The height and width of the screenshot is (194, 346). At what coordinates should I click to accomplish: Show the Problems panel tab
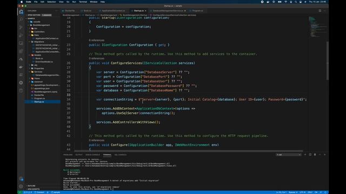point(68,155)
